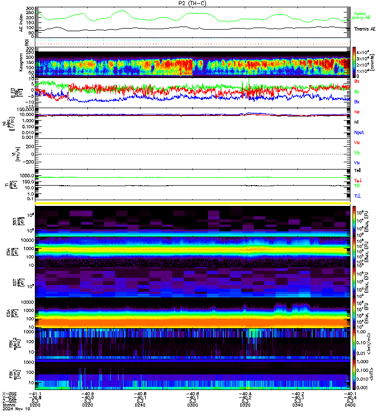Click the 0400 time tick label
390x416 pixels.
tap(350, 405)
